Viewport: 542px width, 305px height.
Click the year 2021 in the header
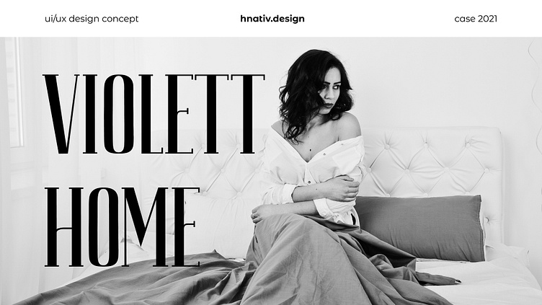click(x=488, y=19)
